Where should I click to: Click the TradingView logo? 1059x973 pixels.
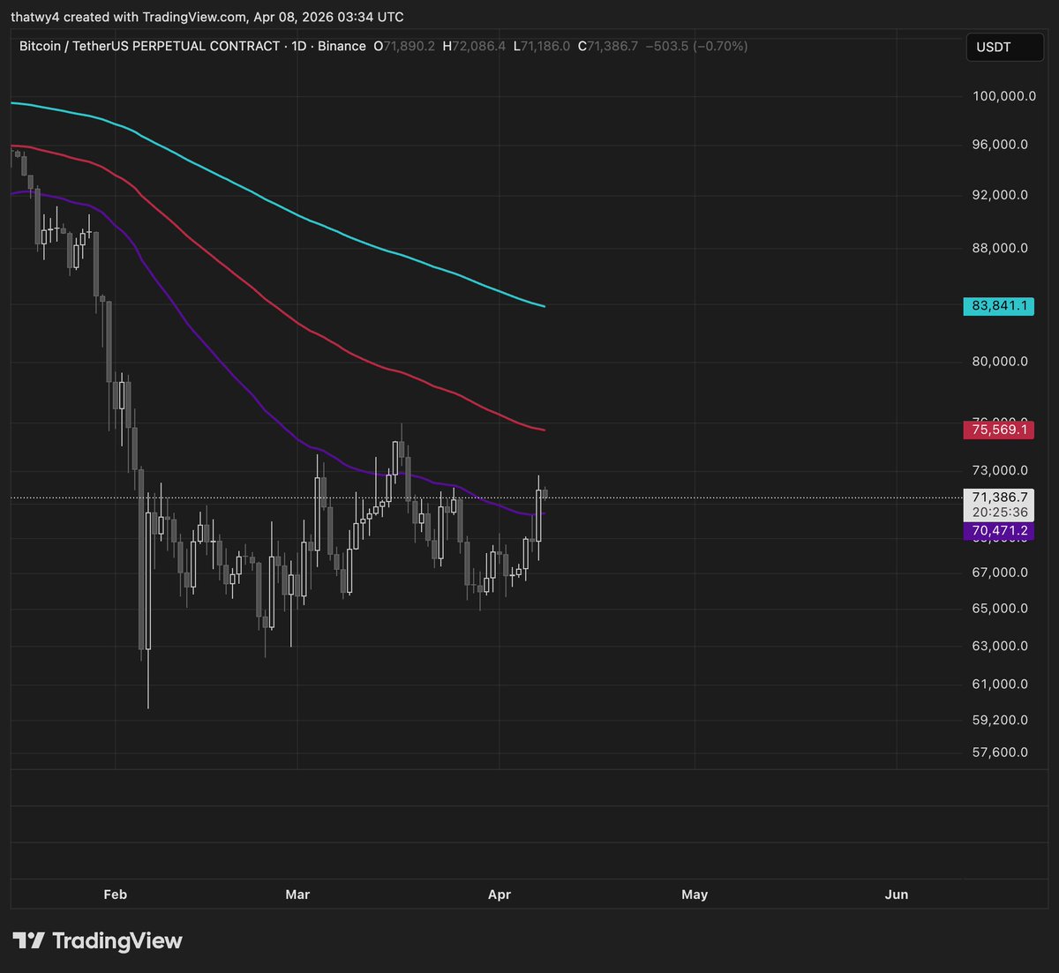[97, 940]
